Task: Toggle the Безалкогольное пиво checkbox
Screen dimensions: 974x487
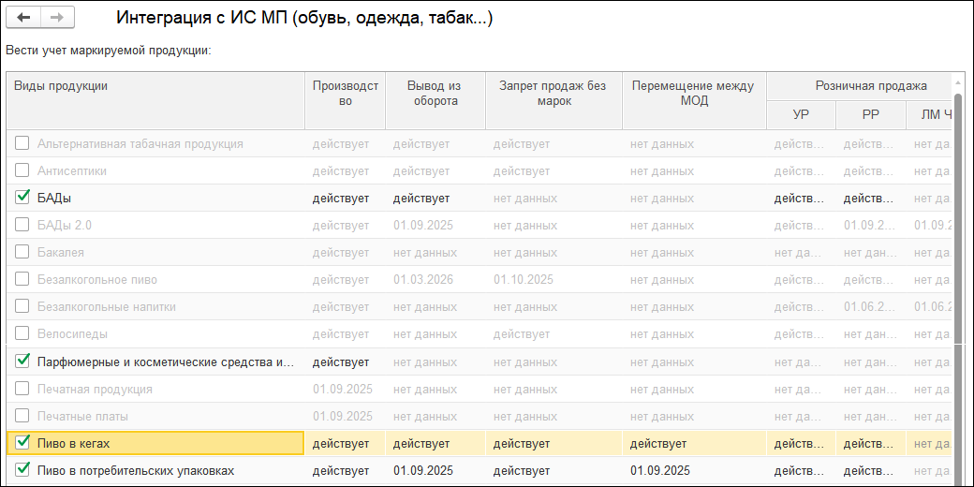Action: (22, 279)
